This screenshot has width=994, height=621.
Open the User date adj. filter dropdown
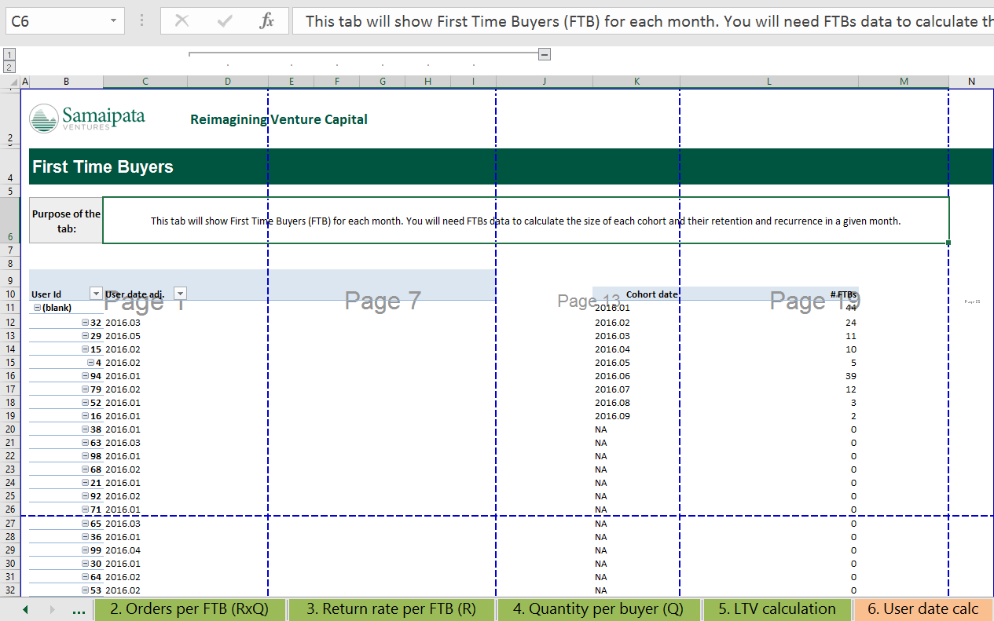click(x=179, y=294)
